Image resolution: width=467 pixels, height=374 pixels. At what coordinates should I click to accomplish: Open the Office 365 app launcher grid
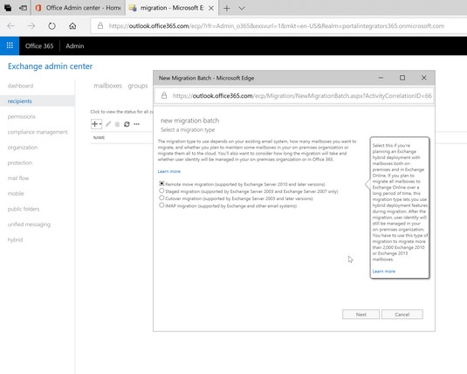10,45
